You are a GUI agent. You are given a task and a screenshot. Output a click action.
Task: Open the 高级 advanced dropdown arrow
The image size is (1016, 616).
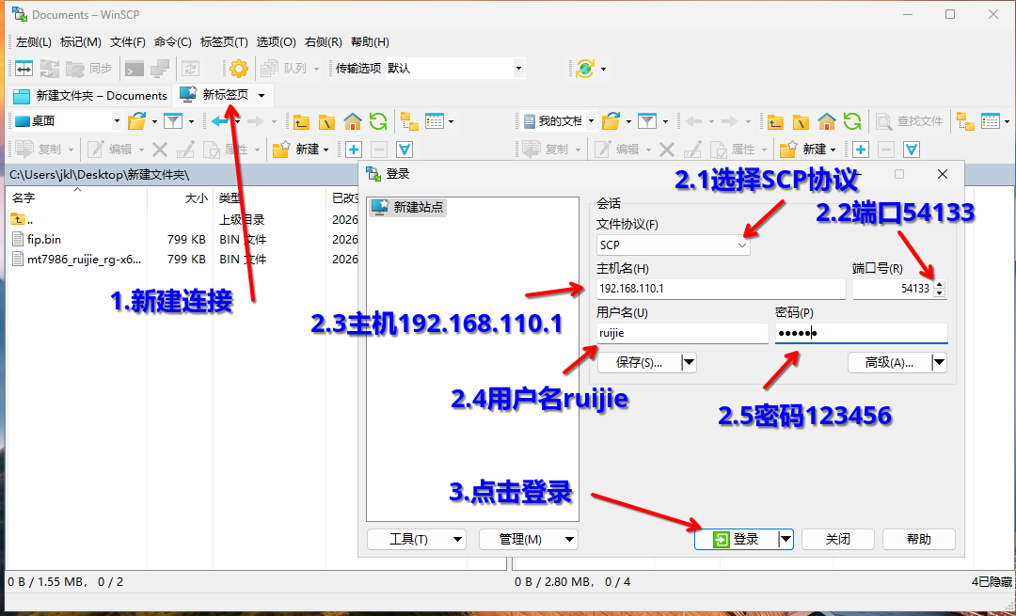coord(938,362)
